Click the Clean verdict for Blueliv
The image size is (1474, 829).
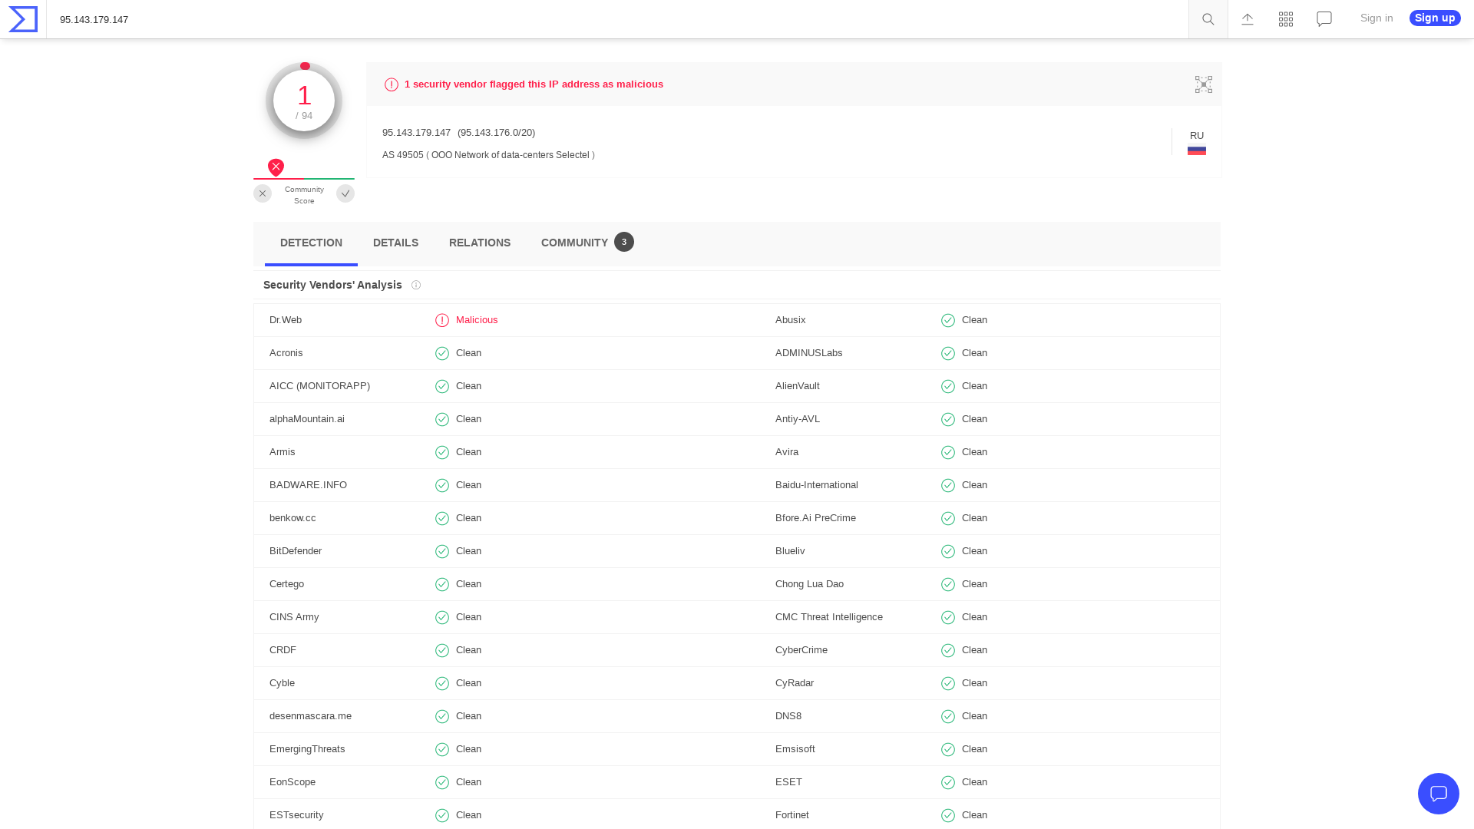point(974,551)
